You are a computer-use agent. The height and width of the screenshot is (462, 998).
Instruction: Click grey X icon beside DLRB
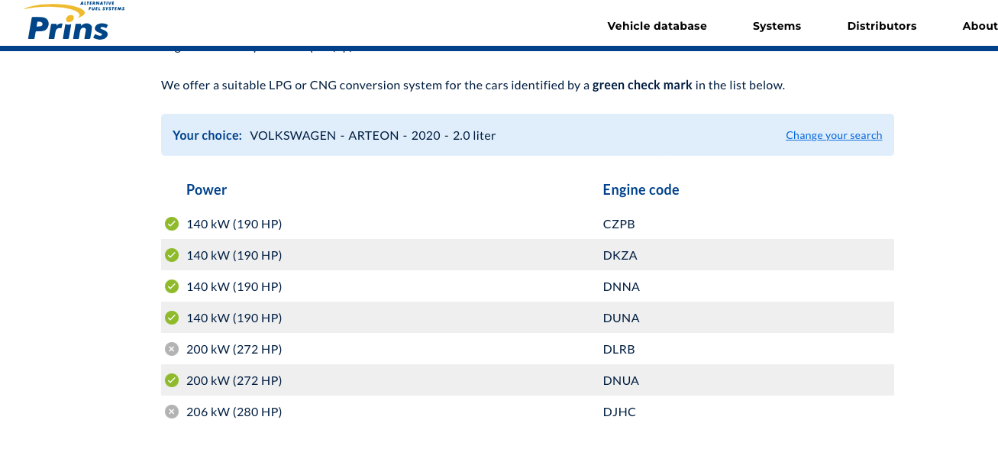pyautogui.click(x=172, y=349)
